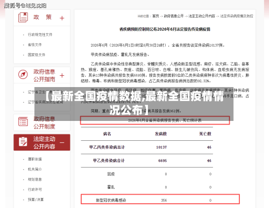This screenshot has width=269, height=208.
Task: Collapse 法定主动公开内容 with the minus sign
Action: tap(62, 142)
